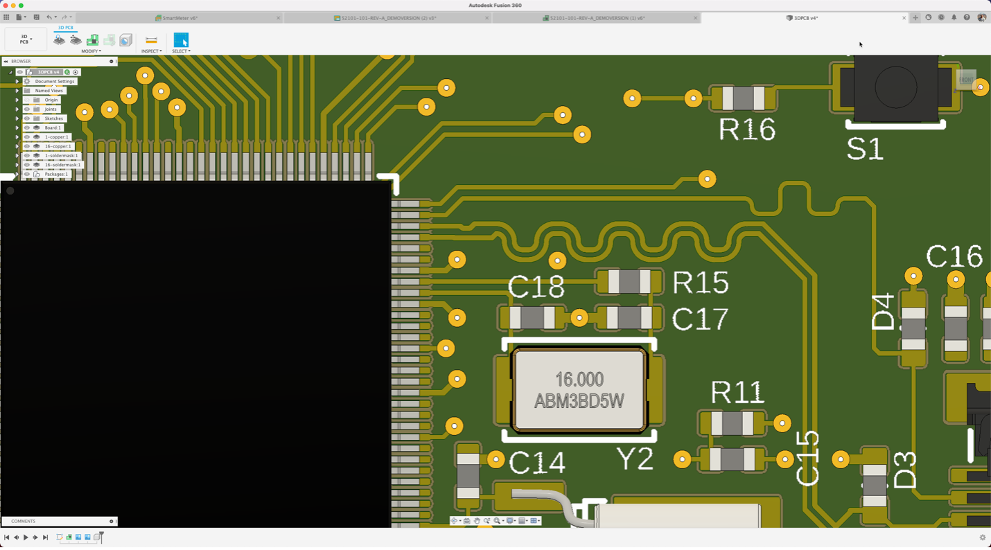This screenshot has height=550, width=991.
Task: Open the SELECT dropdown menu
Action: 181,50
